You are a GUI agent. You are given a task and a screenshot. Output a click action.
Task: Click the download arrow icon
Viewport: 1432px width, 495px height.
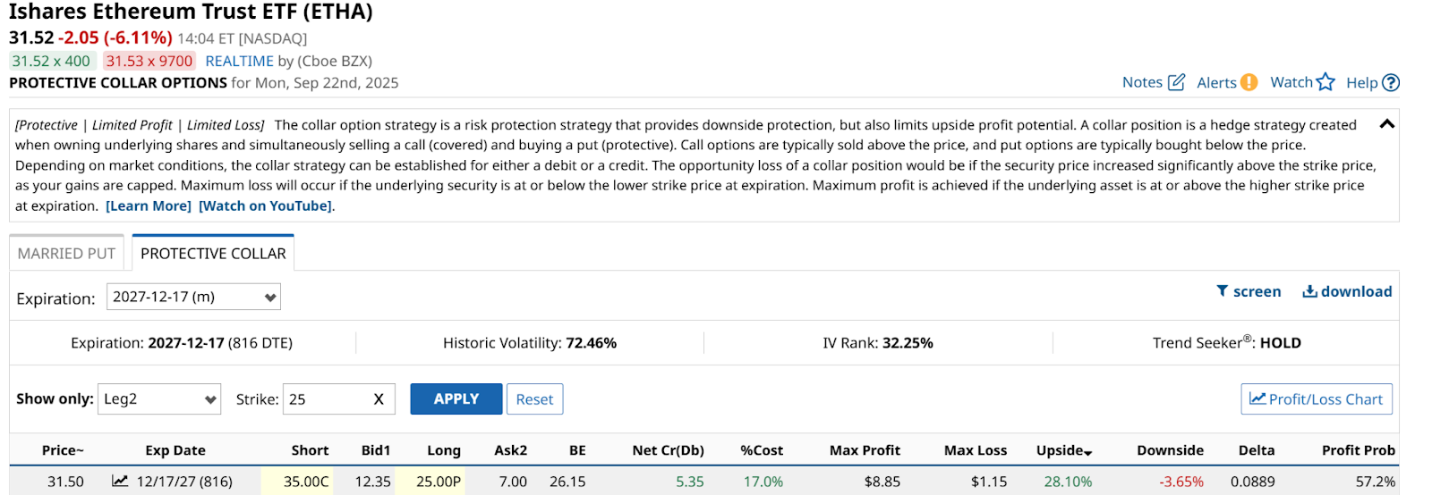pos(1309,291)
